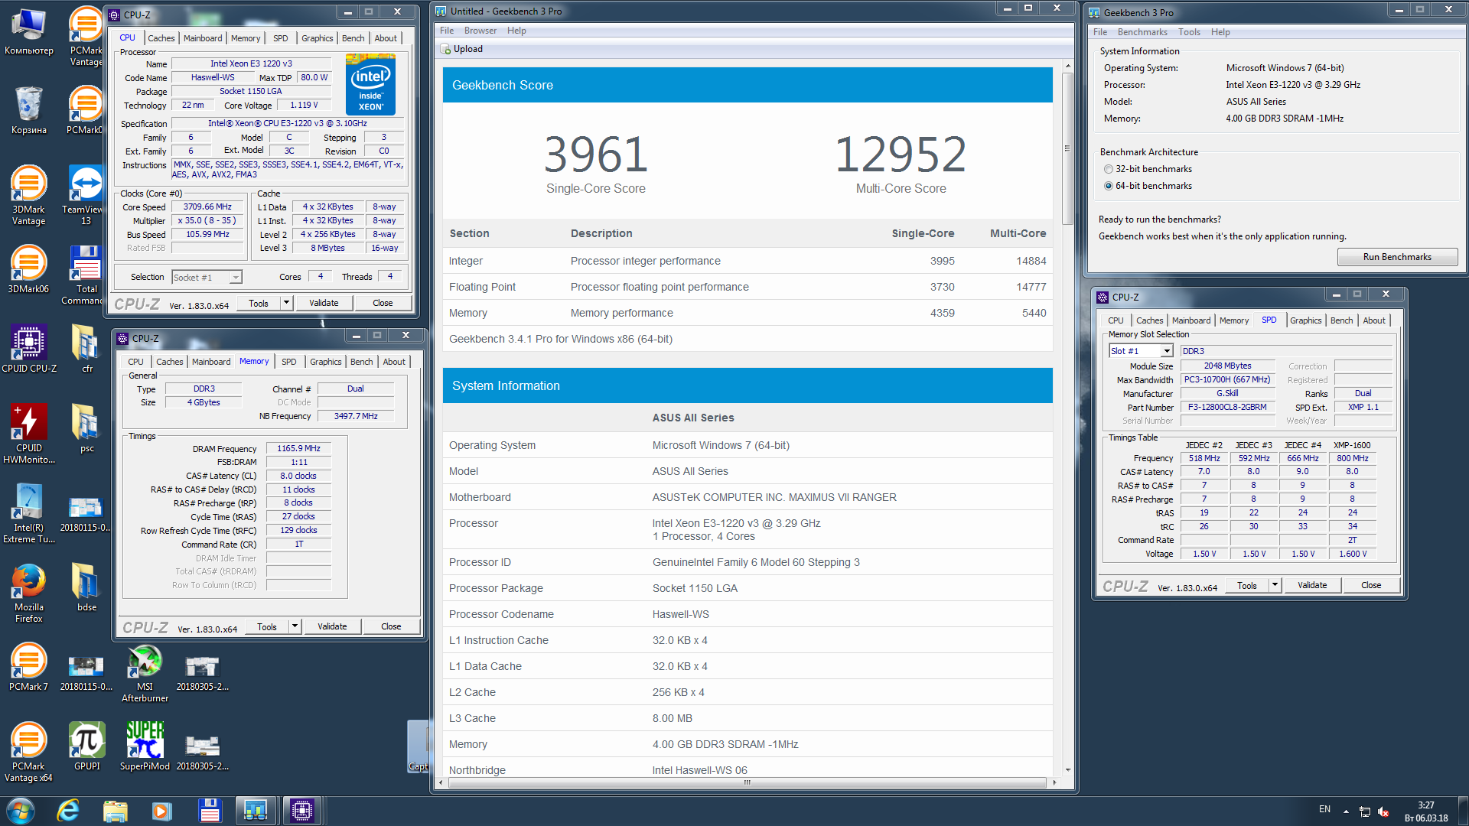Click the Core Speed 3709.66 MHz value
Screen dimensions: 1469x826
click(208, 206)
